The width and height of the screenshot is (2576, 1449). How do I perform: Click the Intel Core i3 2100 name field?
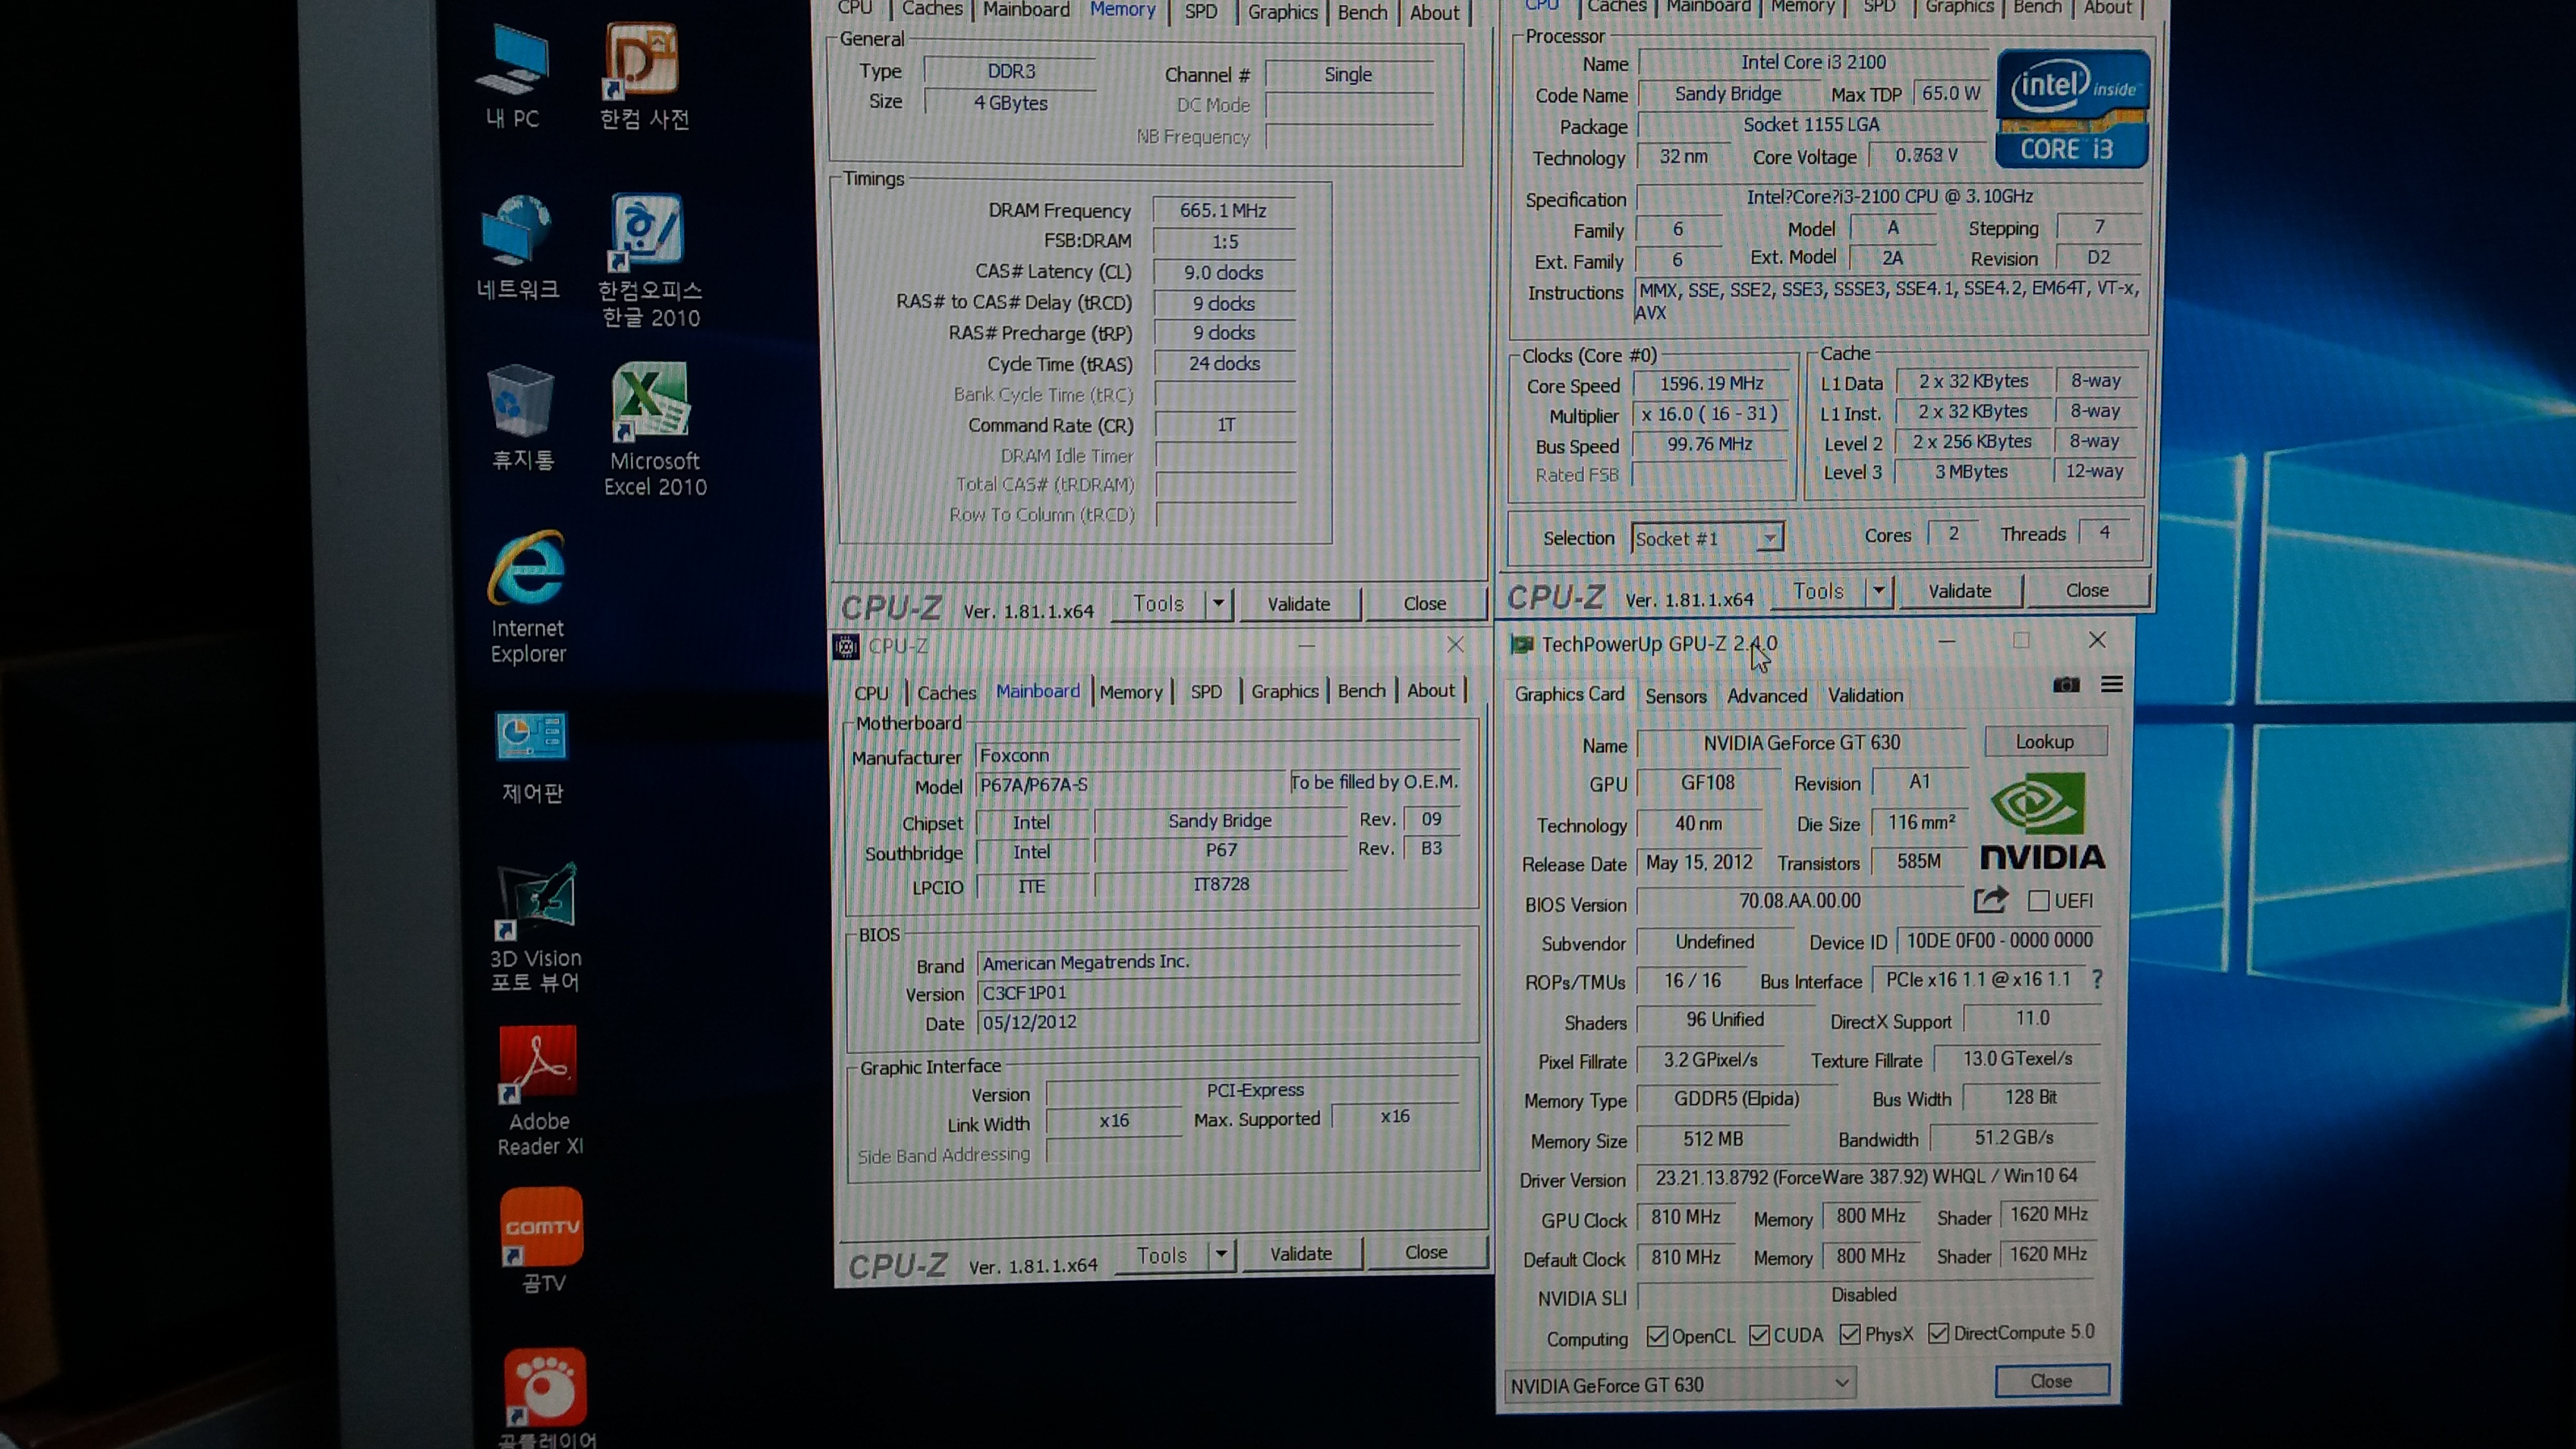click(x=1813, y=62)
